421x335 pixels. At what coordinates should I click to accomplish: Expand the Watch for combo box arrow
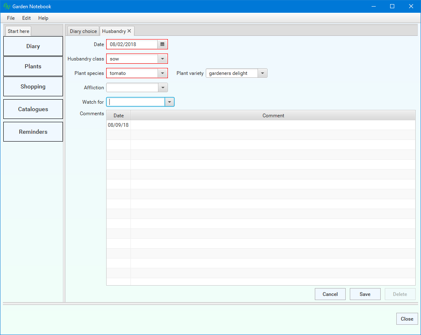169,102
